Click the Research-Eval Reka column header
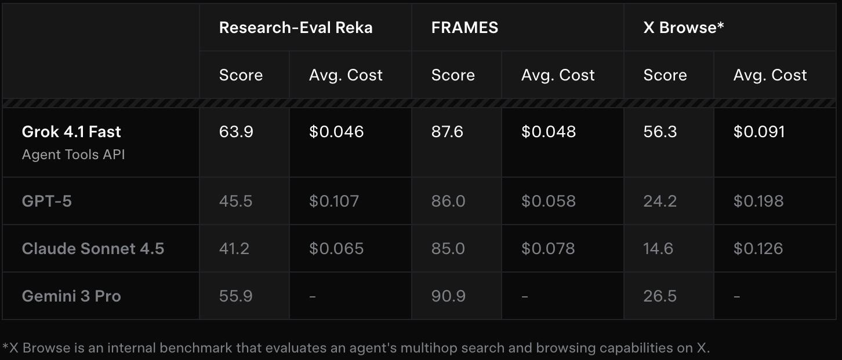Viewport: 842px width, 360px height. tap(296, 28)
